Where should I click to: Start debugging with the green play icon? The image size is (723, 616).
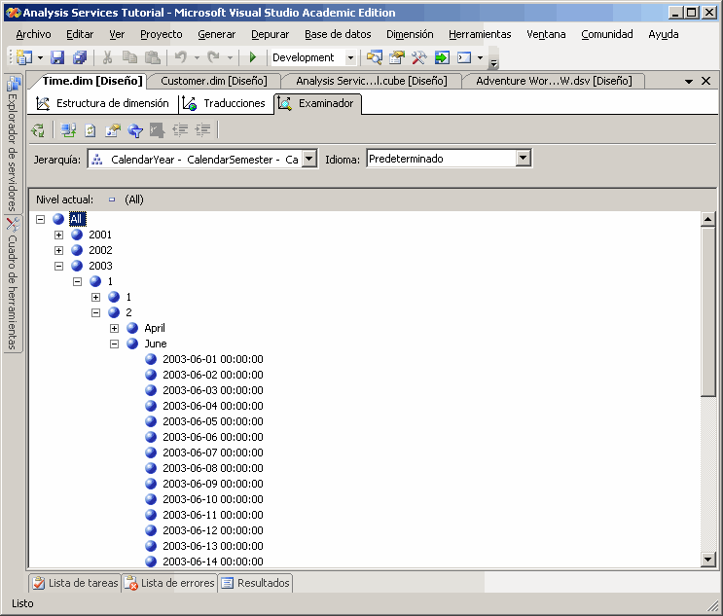252,57
